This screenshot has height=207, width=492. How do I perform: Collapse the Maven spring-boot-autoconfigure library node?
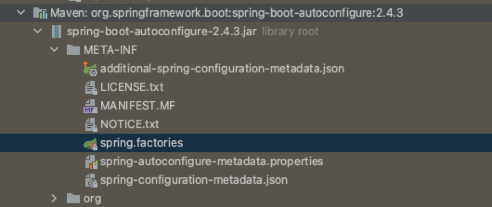20,13
